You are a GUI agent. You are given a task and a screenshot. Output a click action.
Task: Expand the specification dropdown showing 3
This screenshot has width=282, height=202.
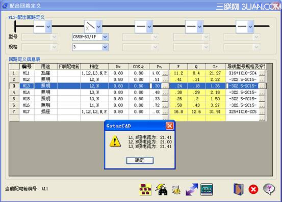[105, 47]
